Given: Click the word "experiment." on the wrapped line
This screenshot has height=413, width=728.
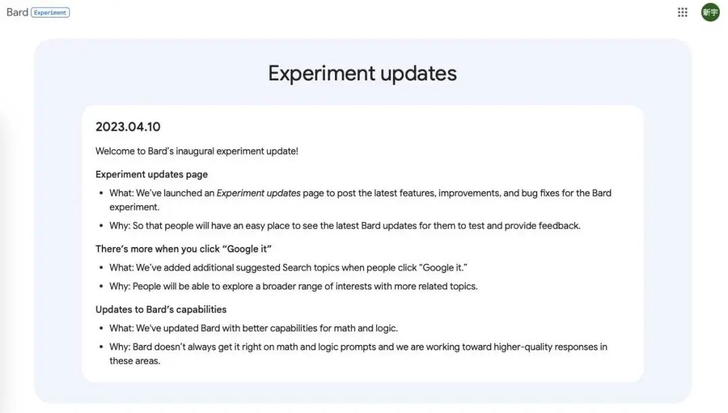Looking at the screenshot, I should coord(134,207).
